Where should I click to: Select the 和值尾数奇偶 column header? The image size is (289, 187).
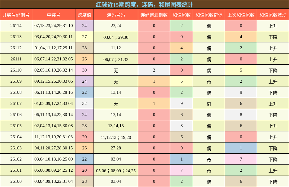point(209,15)
